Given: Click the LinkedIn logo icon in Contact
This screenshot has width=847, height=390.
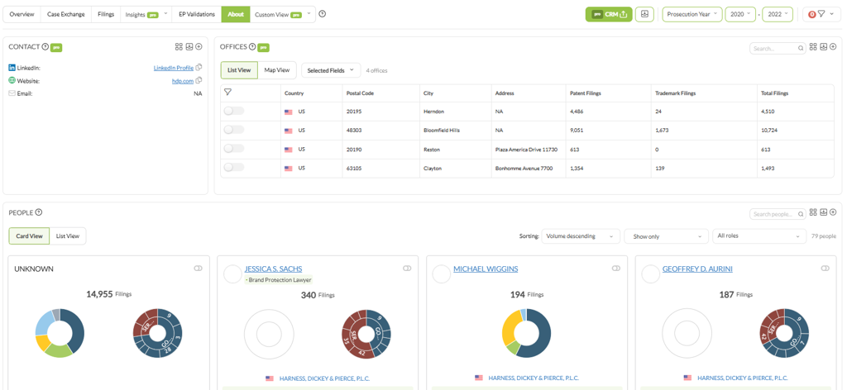Looking at the screenshot, I should pyautogui.click(x=12, y=68).
